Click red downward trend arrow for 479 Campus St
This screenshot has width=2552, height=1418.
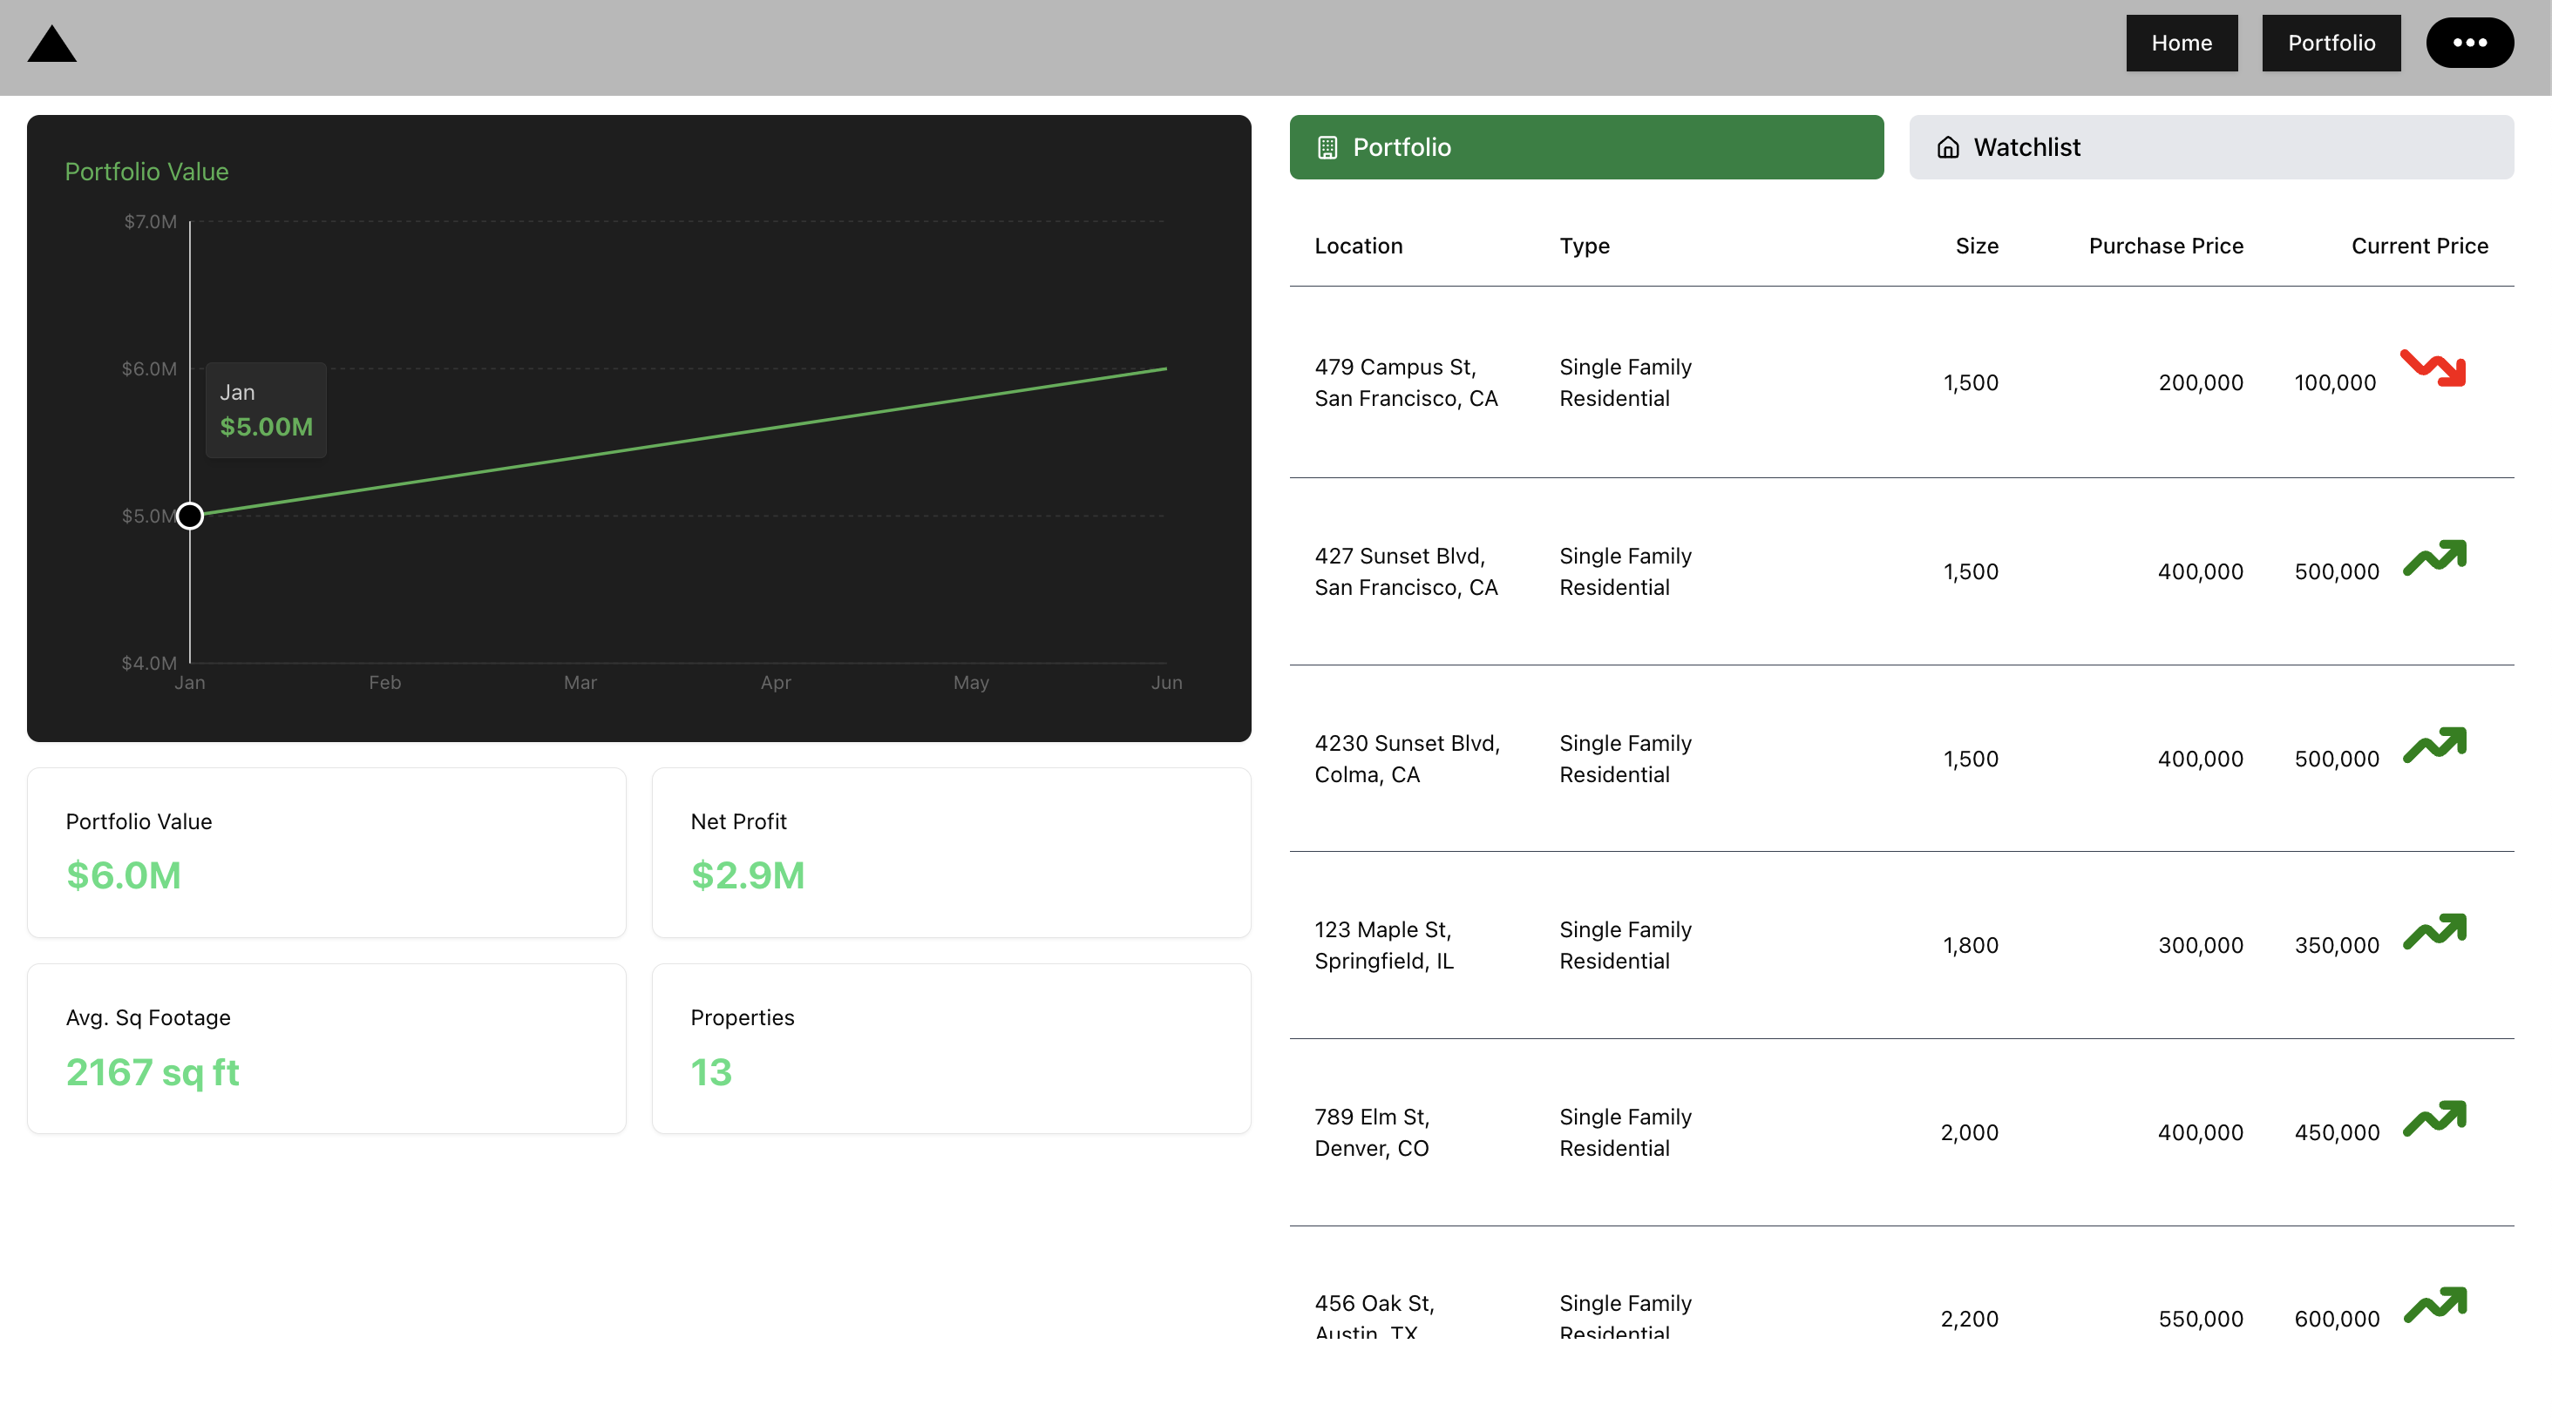(x=2433, y=368)
